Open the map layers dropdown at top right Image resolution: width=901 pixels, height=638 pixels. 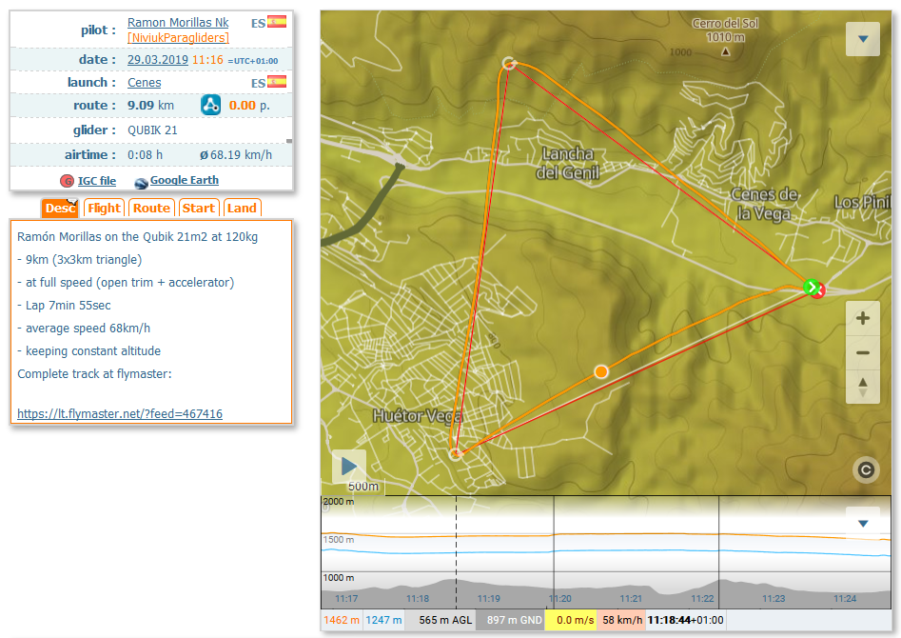tap(863, 40)
